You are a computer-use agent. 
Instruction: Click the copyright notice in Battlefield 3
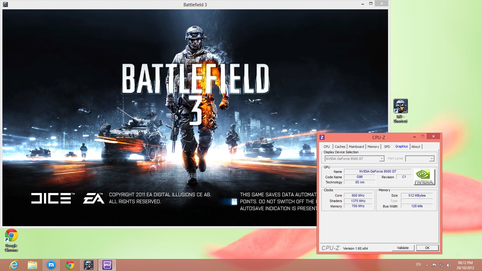(160, 198)
